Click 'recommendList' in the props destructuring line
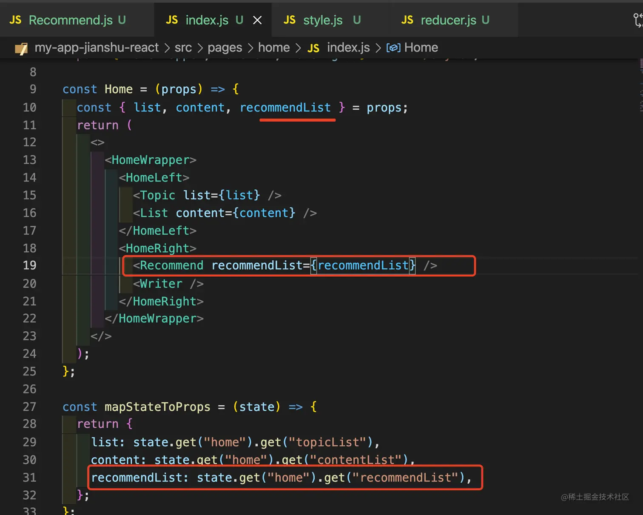 [x=285, y=108]
